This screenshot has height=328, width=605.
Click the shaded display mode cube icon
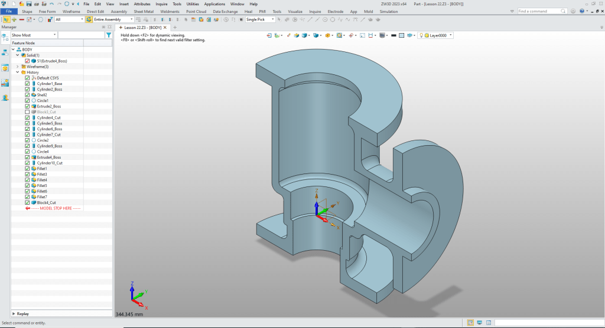click(x=305, y=35)
